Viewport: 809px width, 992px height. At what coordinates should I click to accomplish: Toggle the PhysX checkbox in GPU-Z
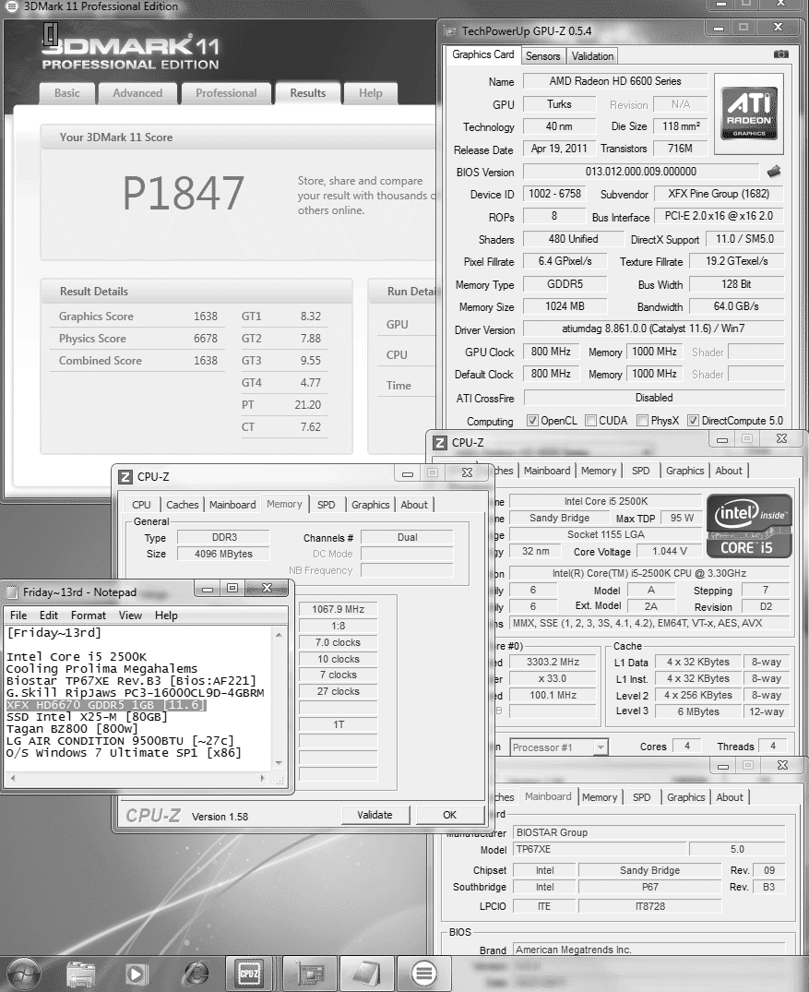coord(643,421)
